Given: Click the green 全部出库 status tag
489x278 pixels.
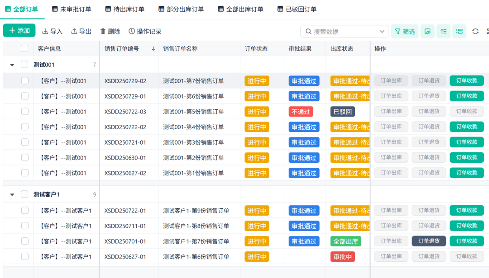Looking at the screenshot, I should 345,241.
